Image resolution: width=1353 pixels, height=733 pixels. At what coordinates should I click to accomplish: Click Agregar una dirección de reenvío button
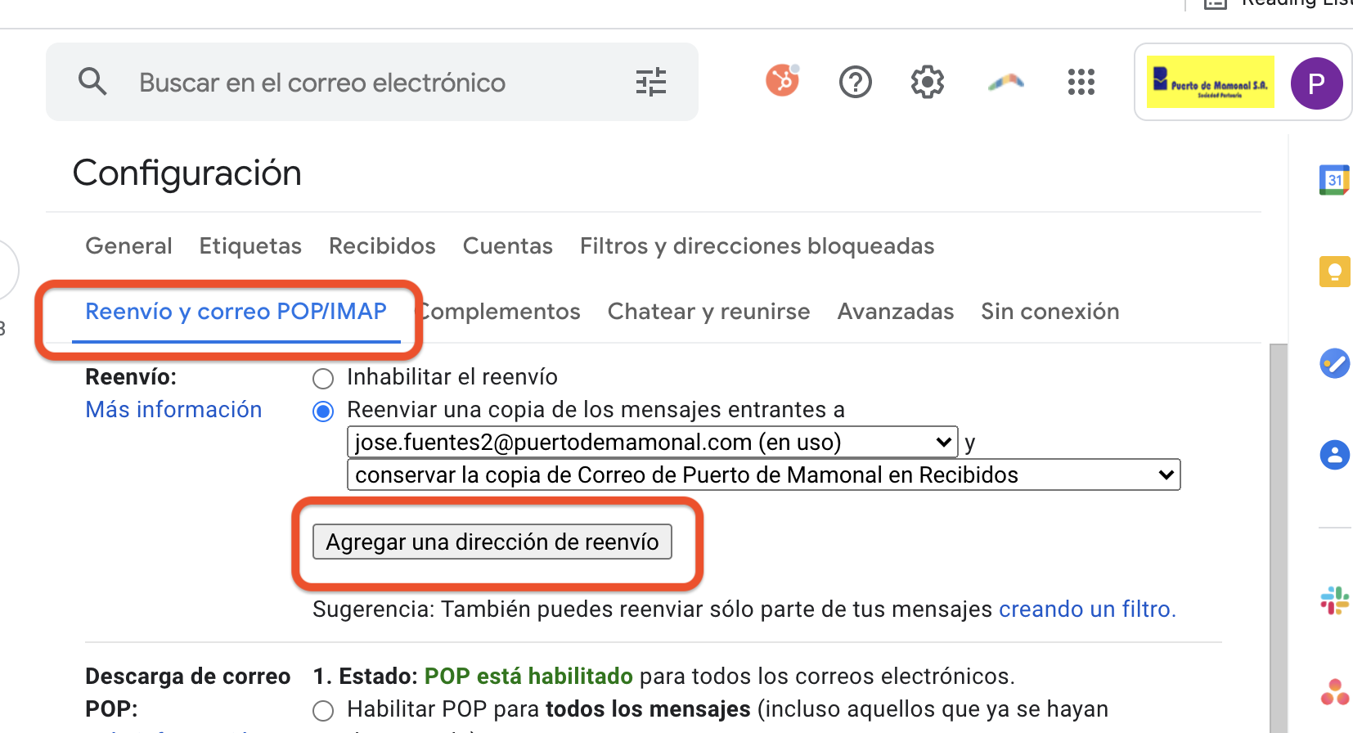tap(492, 542)
